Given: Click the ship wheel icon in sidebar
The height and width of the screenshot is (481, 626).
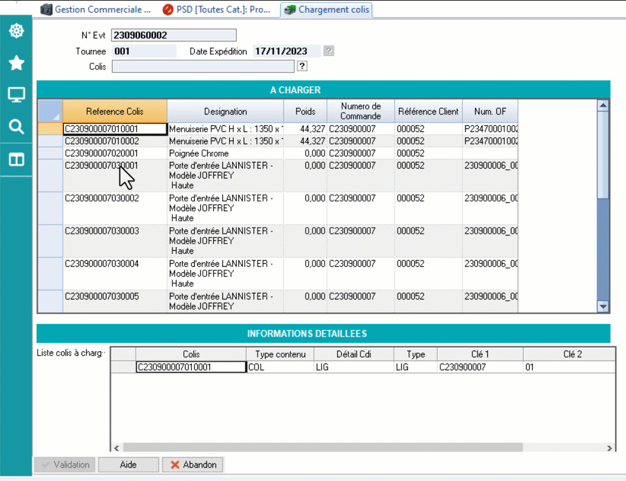Looking at the screenshot, I should 16,31.
